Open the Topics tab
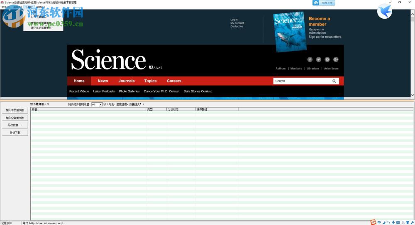 (150, 81)
